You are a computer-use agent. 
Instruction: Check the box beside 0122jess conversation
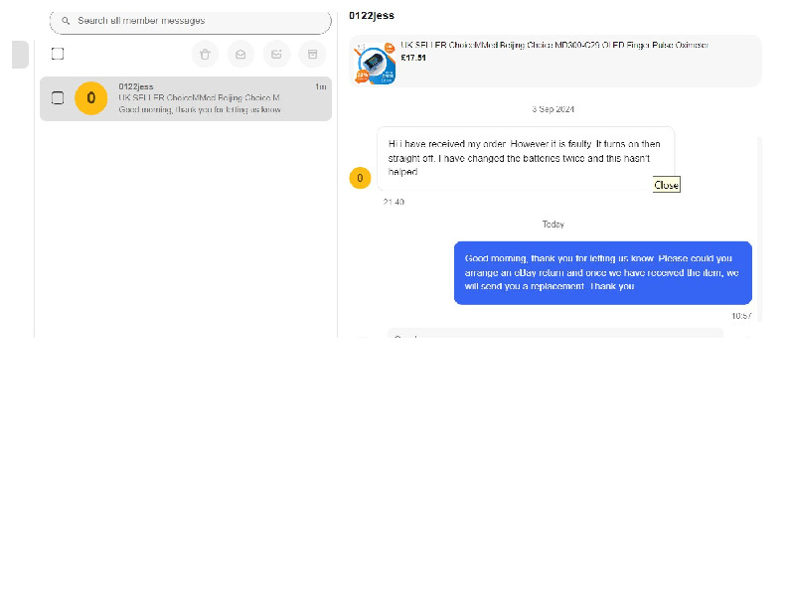[58, 97]
